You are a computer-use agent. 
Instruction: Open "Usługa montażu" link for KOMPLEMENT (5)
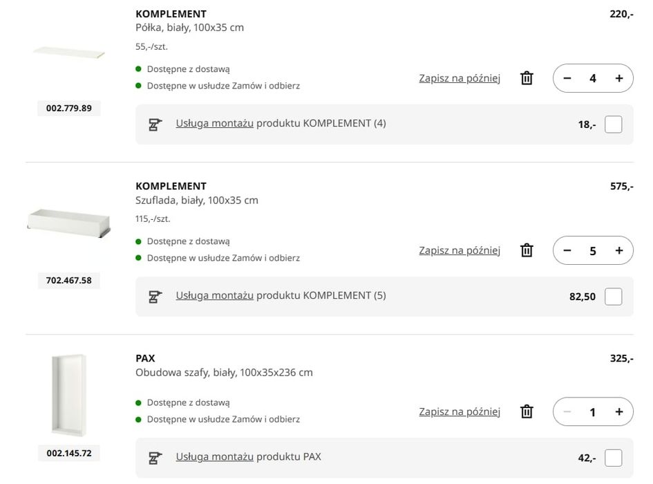(214, 295)
